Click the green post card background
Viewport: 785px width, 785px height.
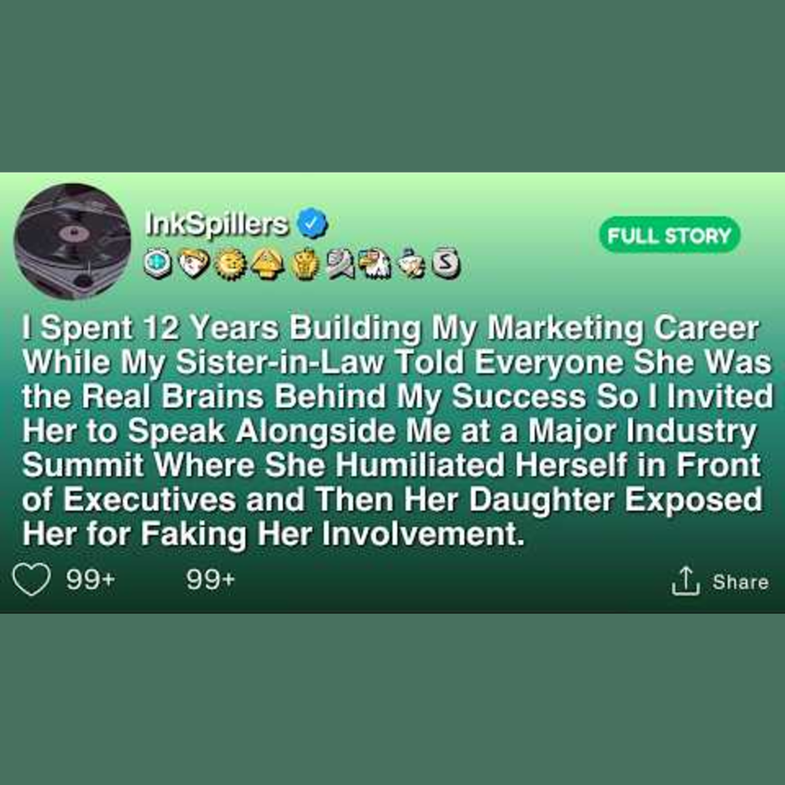(392, 392)
